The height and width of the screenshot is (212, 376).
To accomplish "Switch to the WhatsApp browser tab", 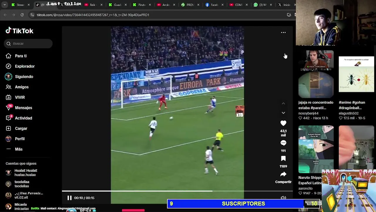I will click(260, 5).
